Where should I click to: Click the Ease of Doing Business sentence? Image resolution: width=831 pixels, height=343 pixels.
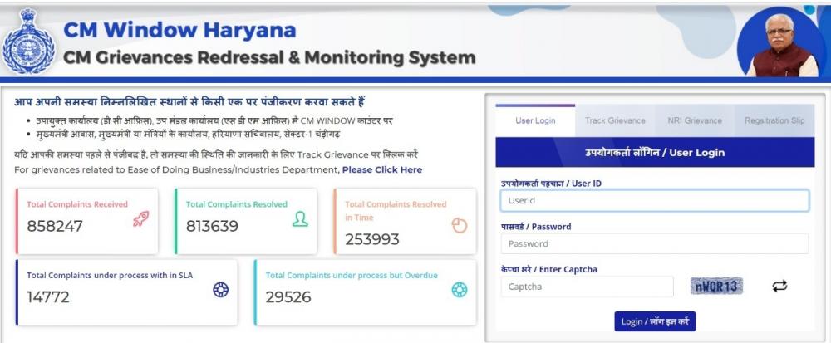coord(219,170)
